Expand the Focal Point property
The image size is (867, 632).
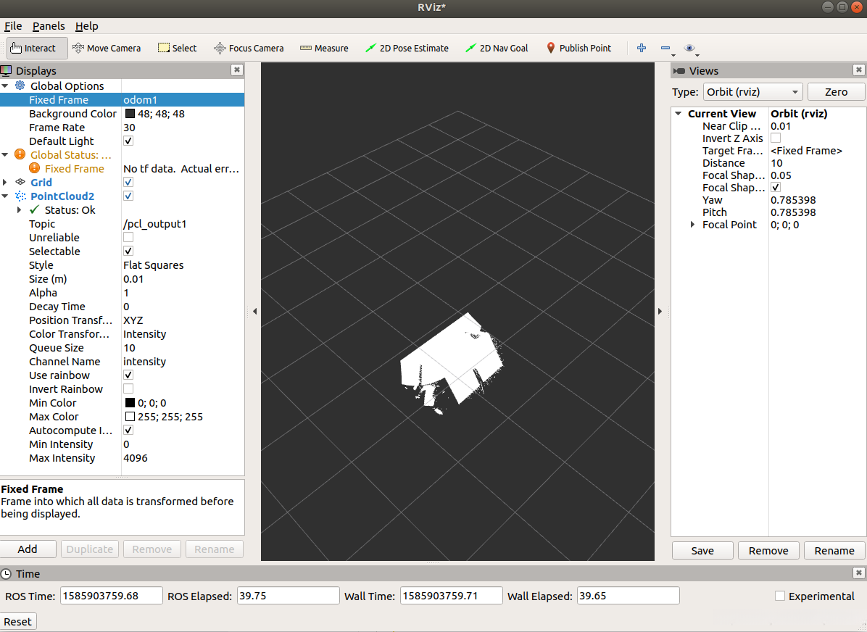tap(693, 225)
